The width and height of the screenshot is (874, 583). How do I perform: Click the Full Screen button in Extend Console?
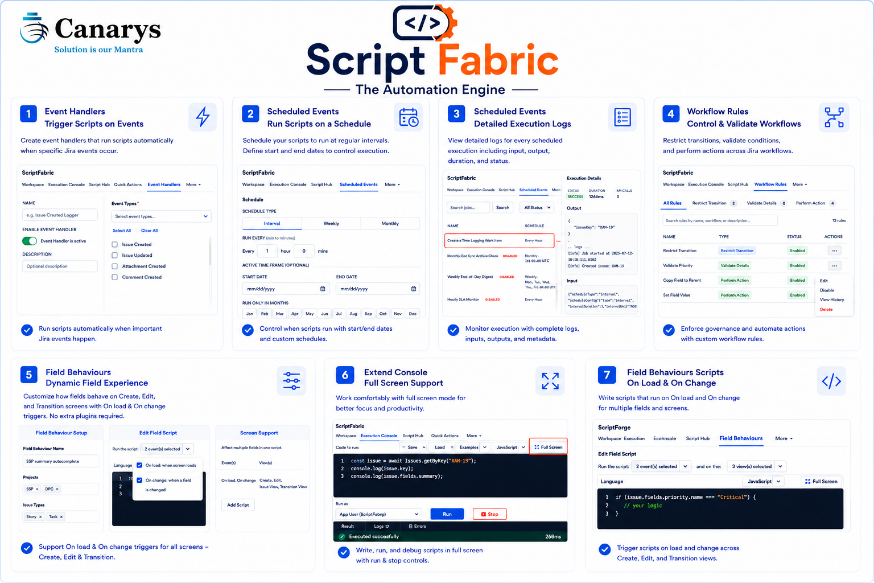[549, 447]
